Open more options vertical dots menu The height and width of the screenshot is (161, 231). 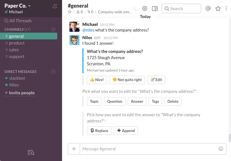226,8
